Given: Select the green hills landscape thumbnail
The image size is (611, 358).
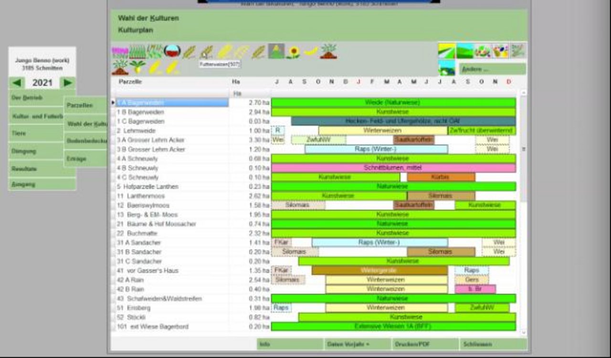Looking at the screenshot, I should (464, 51).
